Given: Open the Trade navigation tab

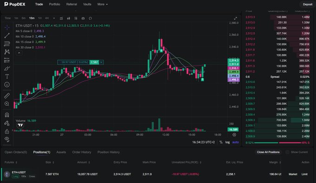Looking at the screenshot, I should click(x=39, y=4).
